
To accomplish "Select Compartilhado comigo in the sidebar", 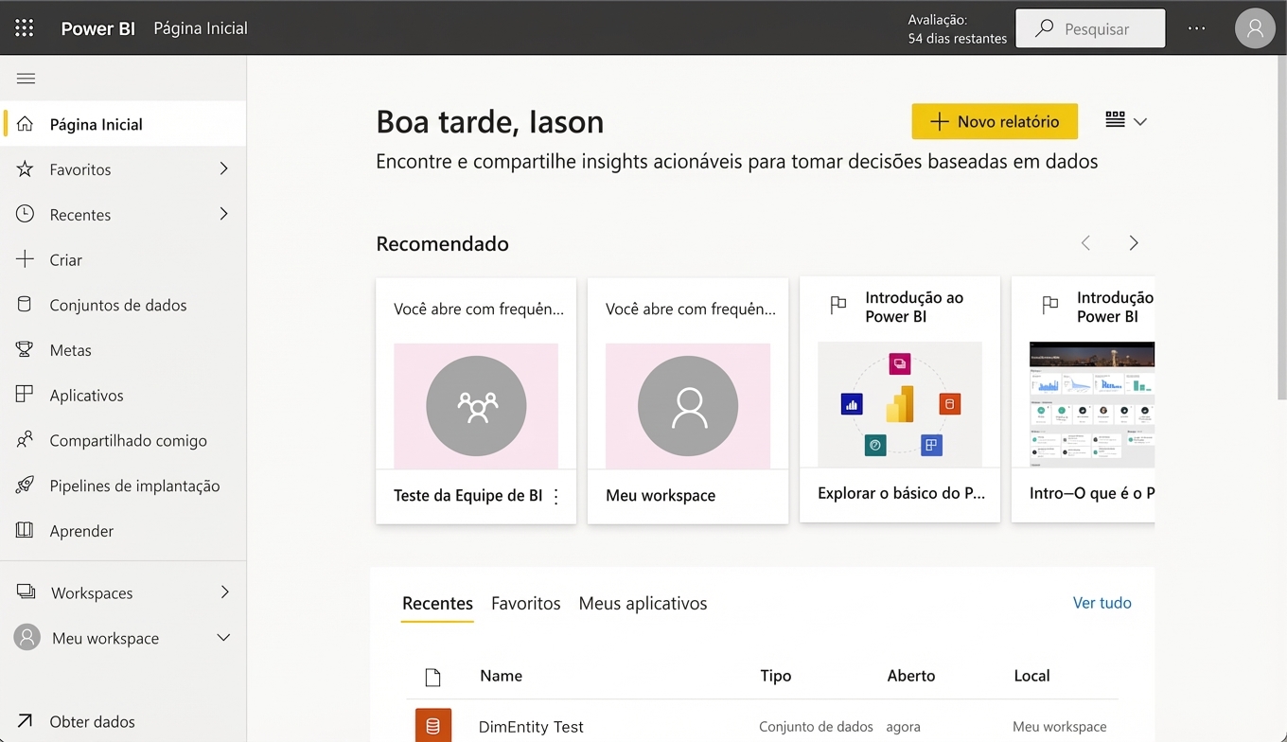I will coord(124,440).
